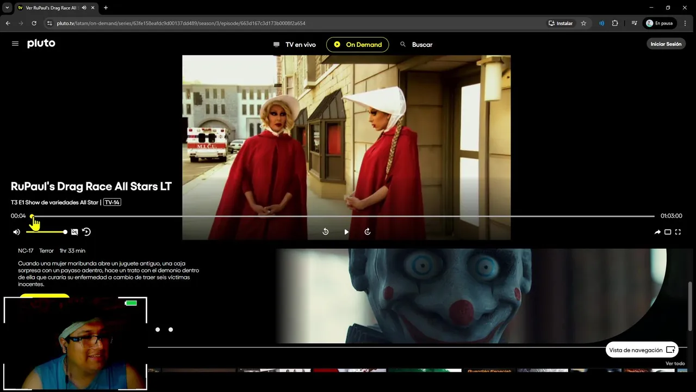Image resolution: width=696 pixels, height=392 pixels.
Task: Open the Pluto hamburger menu
Action: point(15,44)
